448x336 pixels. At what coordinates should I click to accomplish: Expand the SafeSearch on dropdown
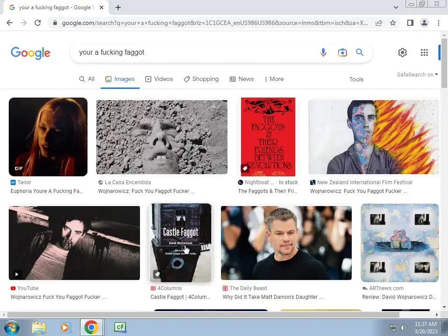[x=417, y=74]
